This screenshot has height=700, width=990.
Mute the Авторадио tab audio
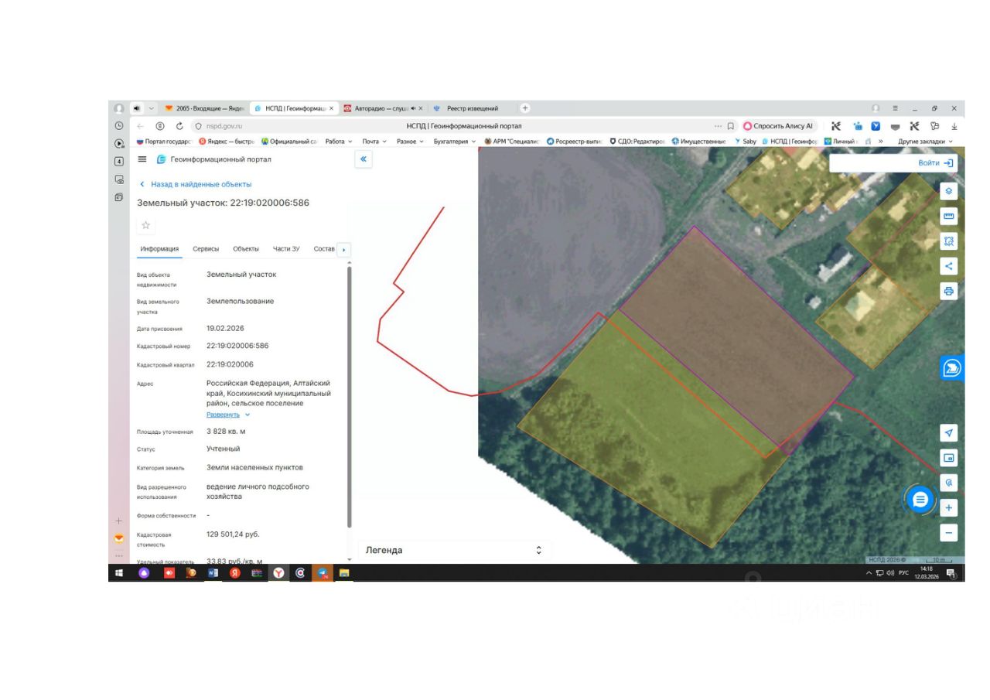[x=413, y=108]
